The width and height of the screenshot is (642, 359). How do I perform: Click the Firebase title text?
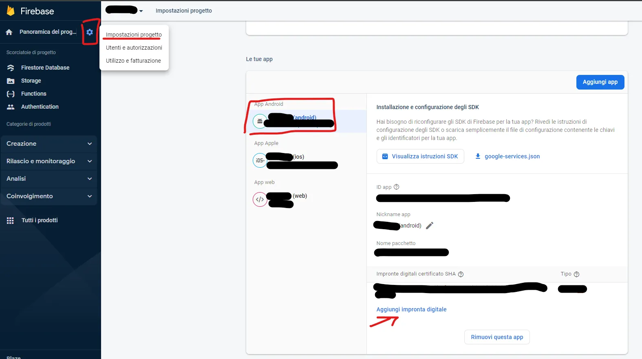click(x=37, y=11)
